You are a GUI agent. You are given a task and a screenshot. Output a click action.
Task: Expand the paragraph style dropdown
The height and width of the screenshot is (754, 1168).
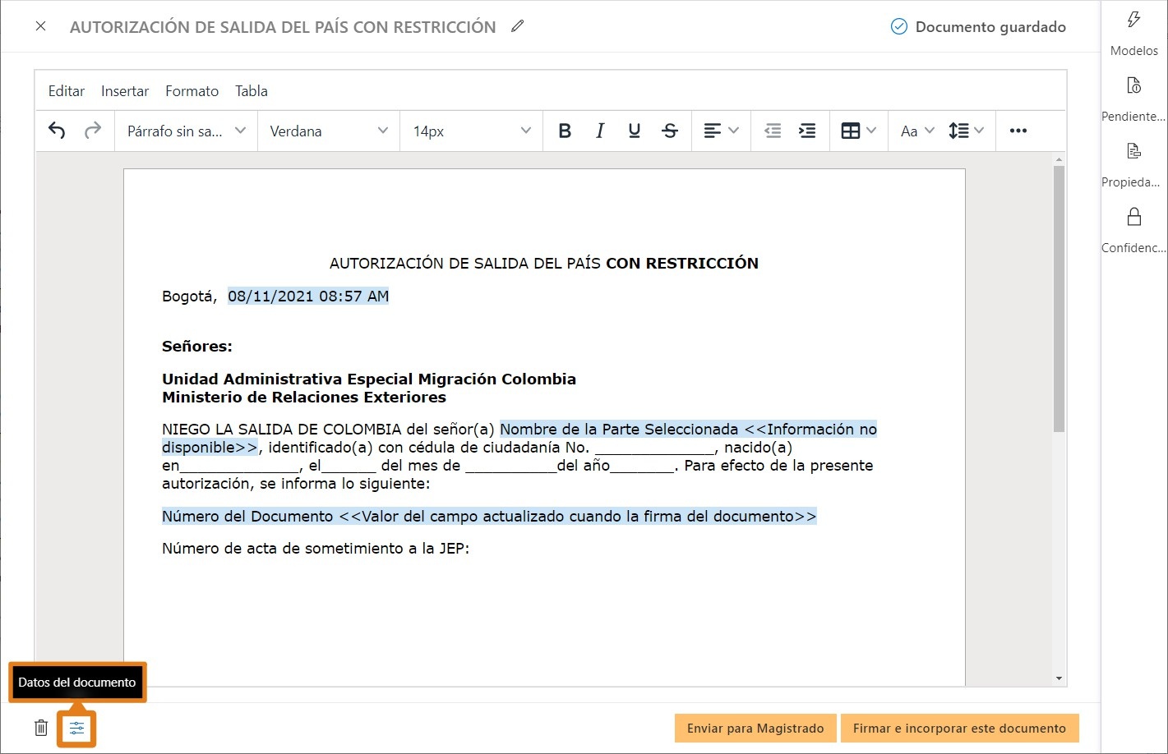coord(187,131)
